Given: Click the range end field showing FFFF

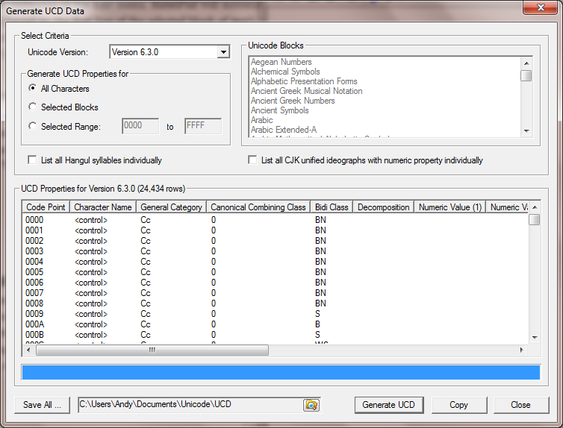Looking at the screenshot, I should coord(203,126).
